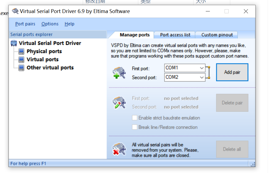Select Virtual ports in the tree
This screenshot has width=273, height=173.
(43, 59)
